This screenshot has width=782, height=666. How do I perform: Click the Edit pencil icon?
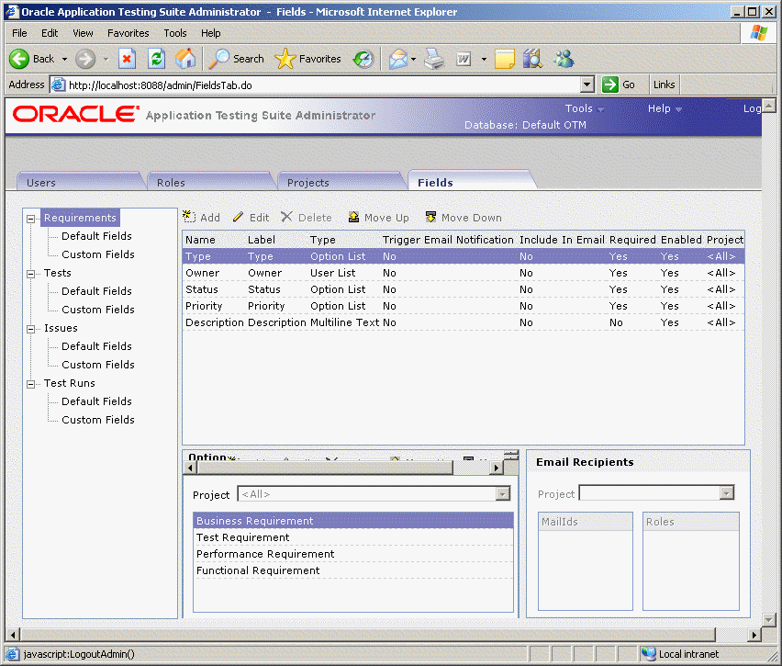(x=239, y=218)
